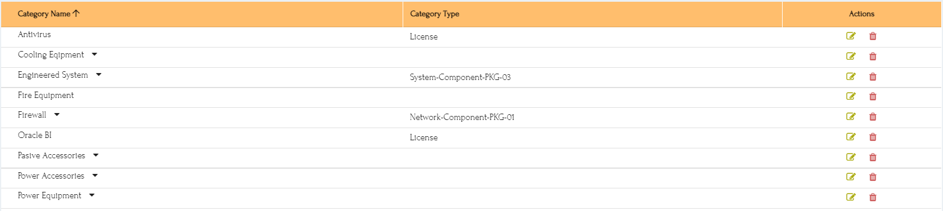
Task: Delete the Antivirus category
Action: (873, 36)
